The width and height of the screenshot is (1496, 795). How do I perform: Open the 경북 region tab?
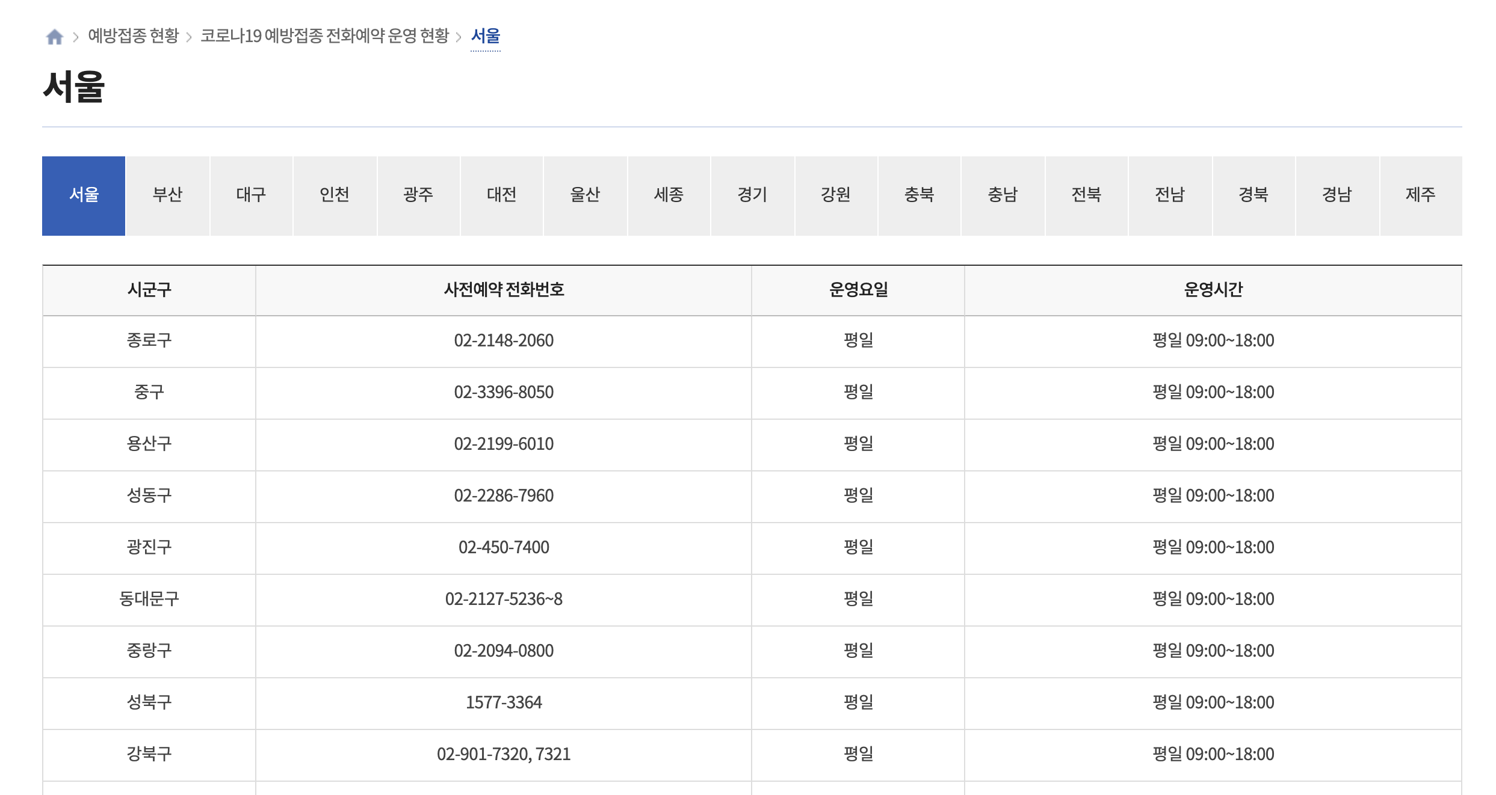click(x=1253, y=195)
